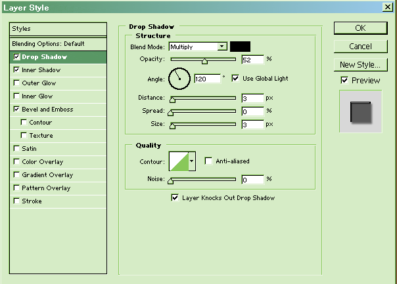Viewport: 397px width, 284px height.
Task: Enable the Outer Glow checkbox
Action: tap(16, 83)
